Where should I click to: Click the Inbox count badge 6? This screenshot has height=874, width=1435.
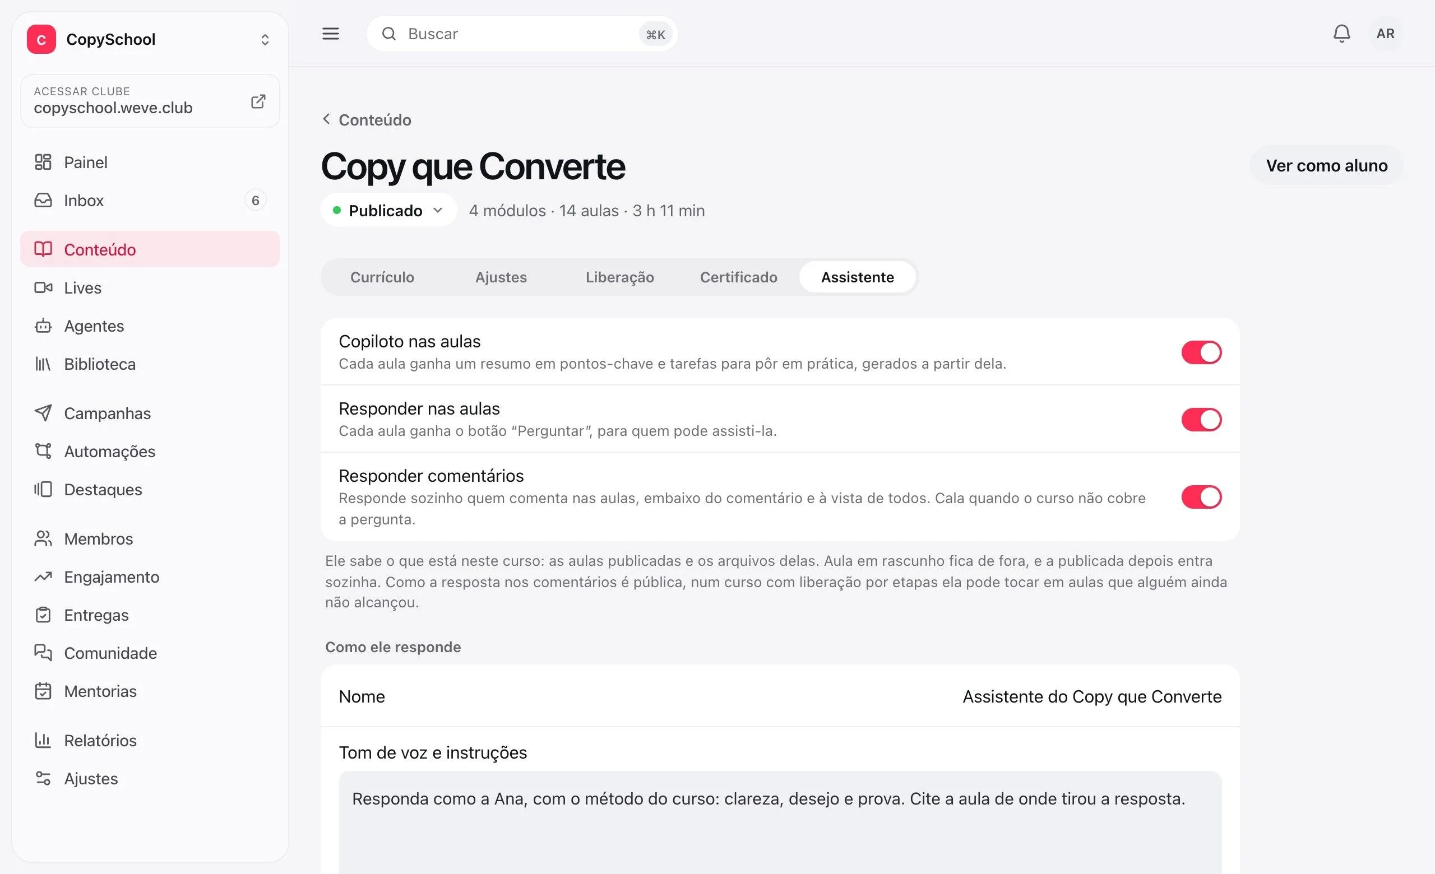[x=255, y=200]
